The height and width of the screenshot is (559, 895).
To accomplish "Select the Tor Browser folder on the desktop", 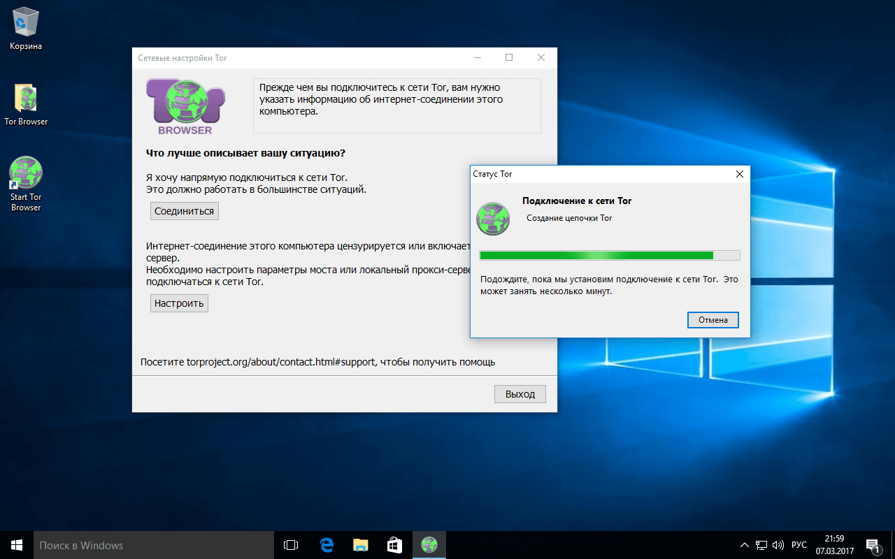I will tap(26, 105).
